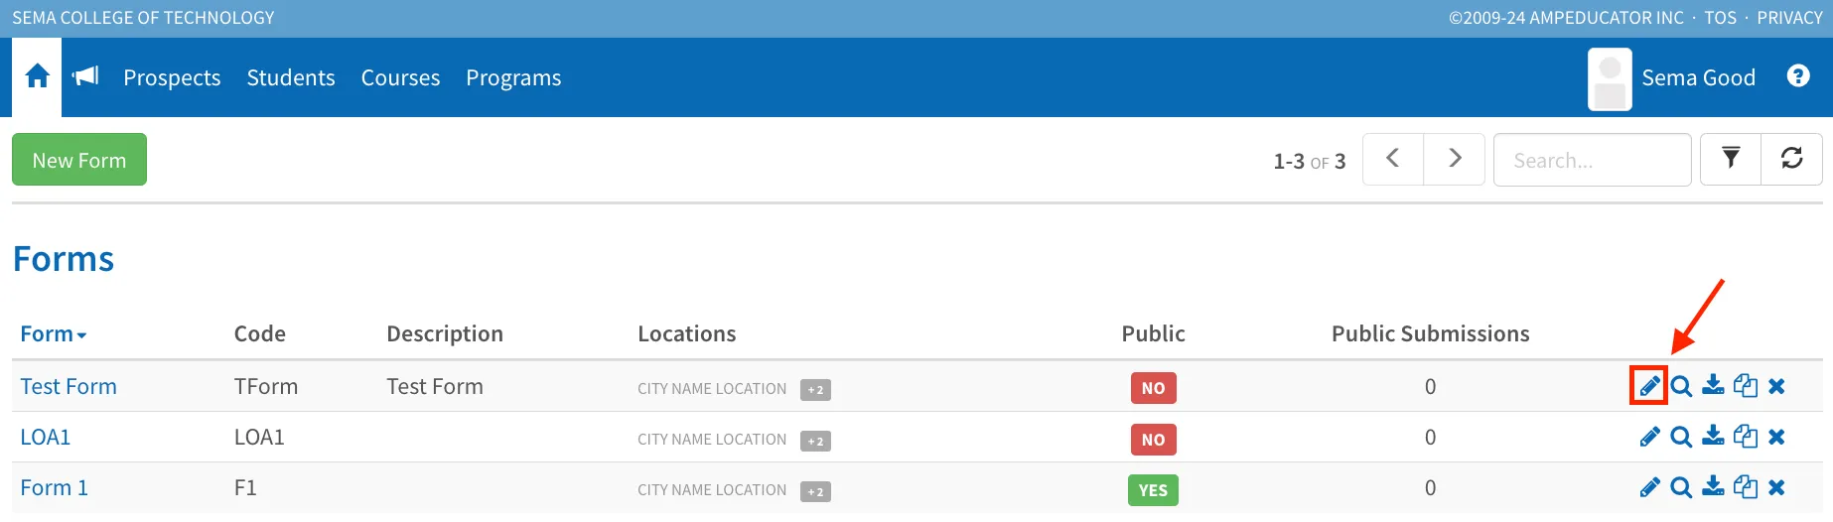Screen dimensions: 1833x522
Task: Click the Public column header
Action: coord(1154,333)
